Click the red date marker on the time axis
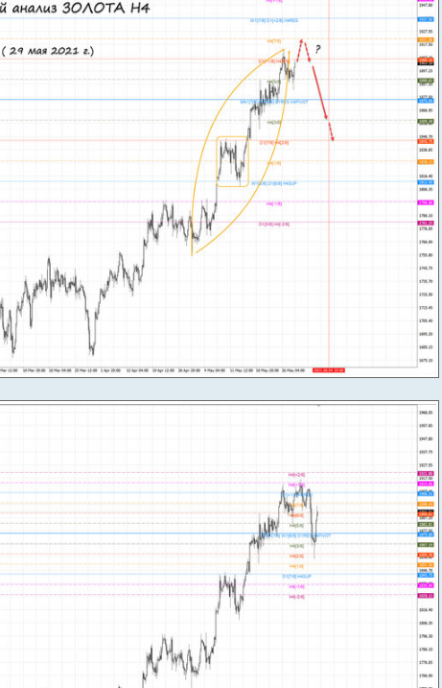Image resolution: width=442 pixels, height=688 pixels. point(329,370)
